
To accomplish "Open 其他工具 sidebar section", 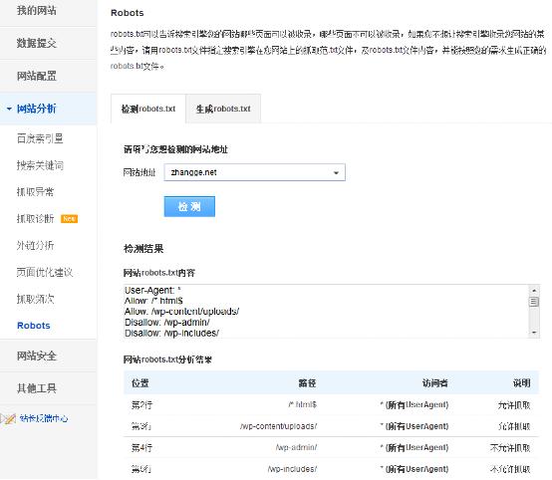I will 37,388.
